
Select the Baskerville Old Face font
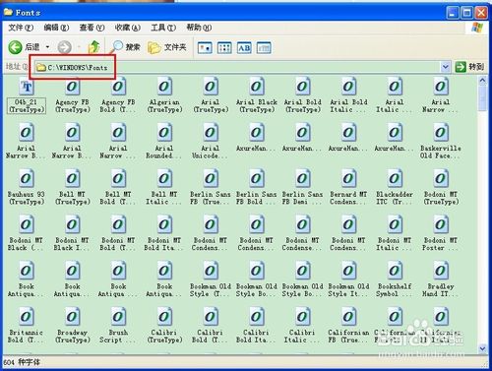click(441, 141)
